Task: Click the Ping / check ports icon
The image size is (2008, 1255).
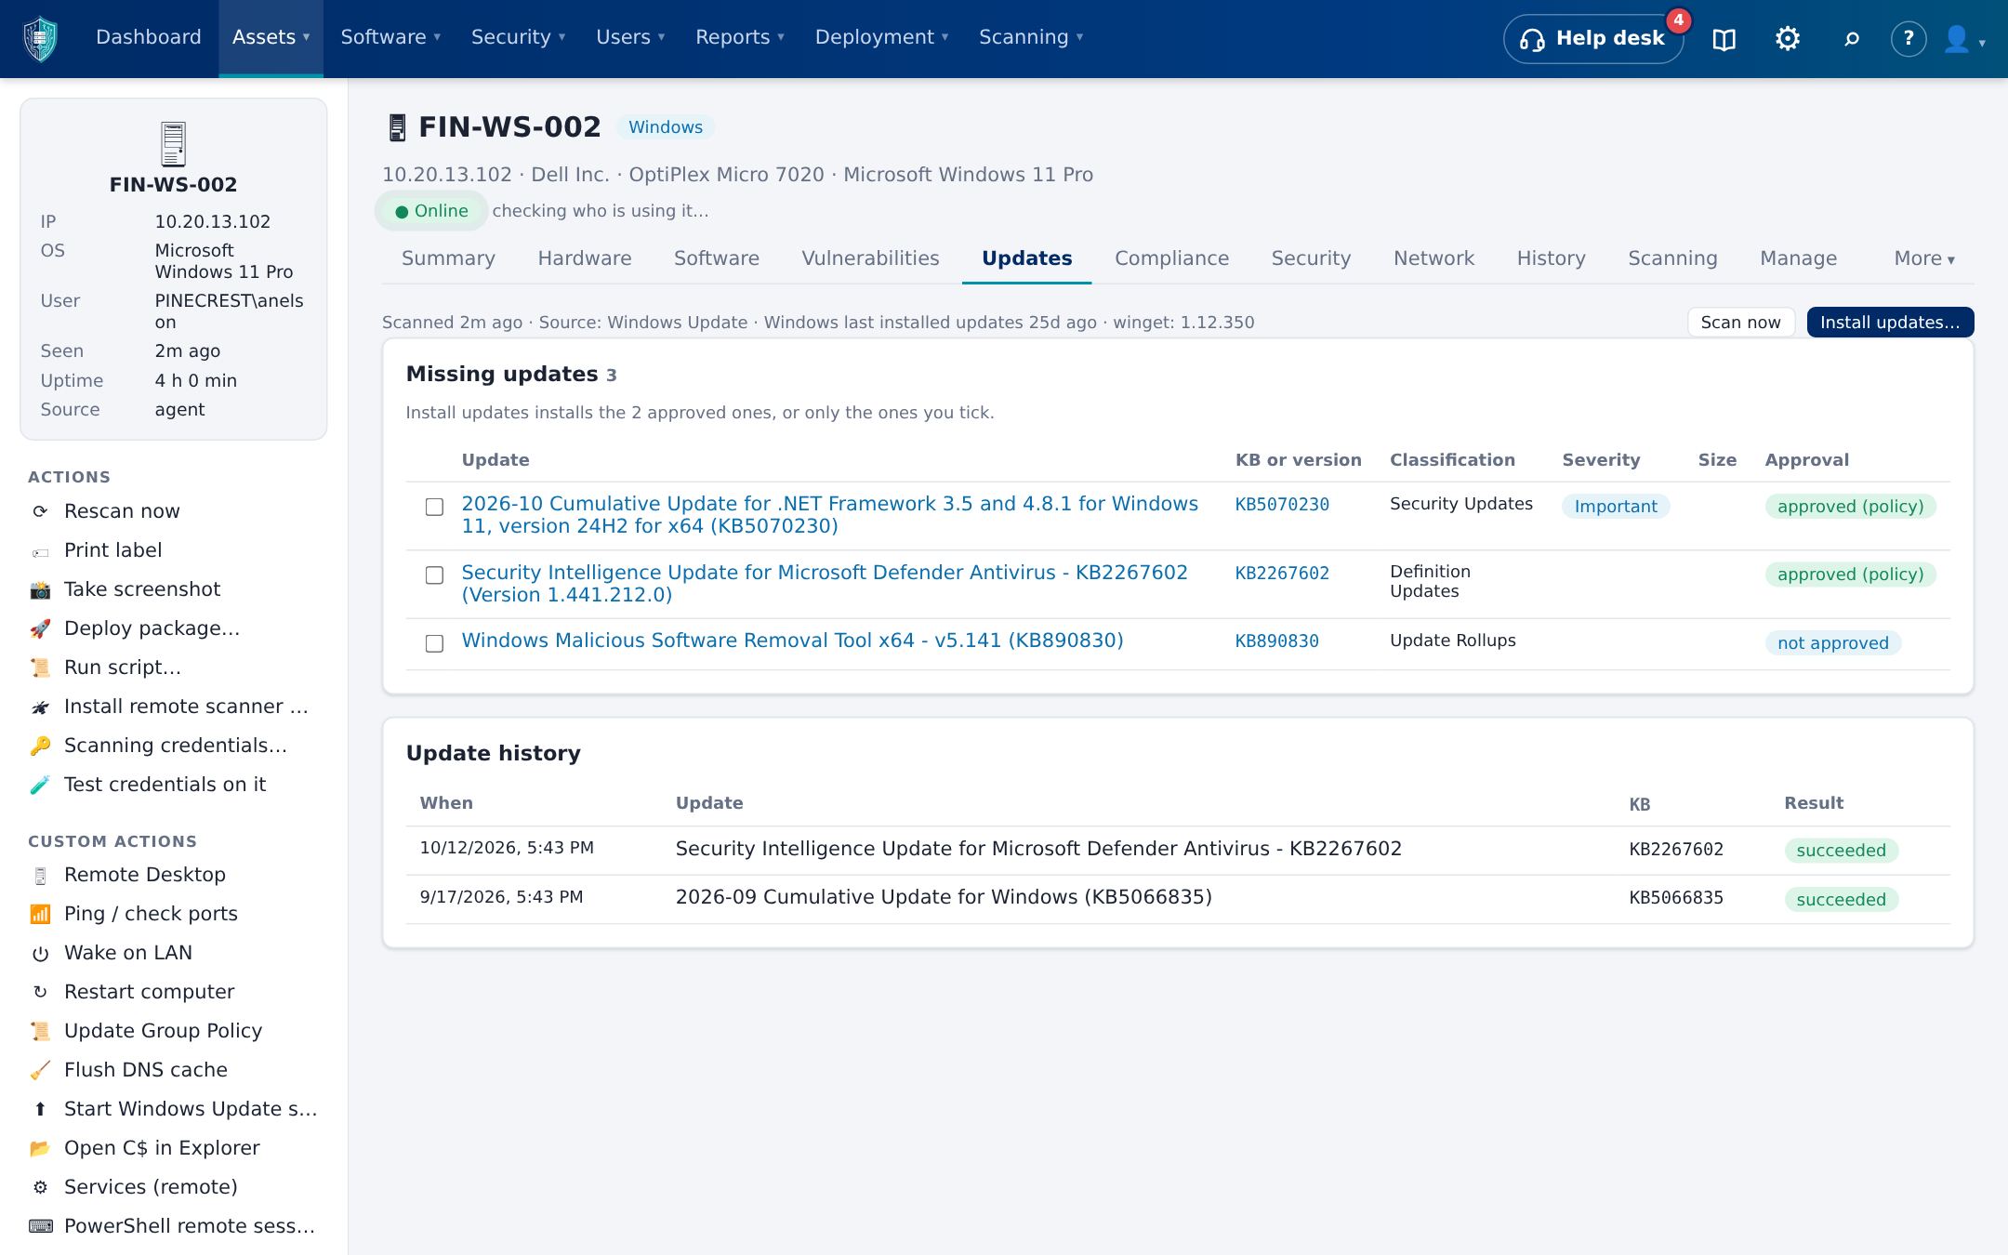Action: [x=40, y=914]
